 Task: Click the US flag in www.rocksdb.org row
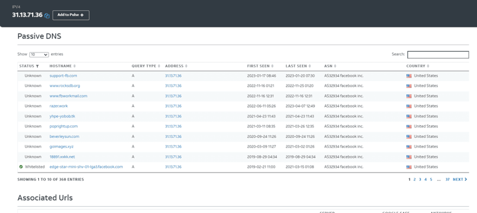pyautogui.click(x=409, y=86)
